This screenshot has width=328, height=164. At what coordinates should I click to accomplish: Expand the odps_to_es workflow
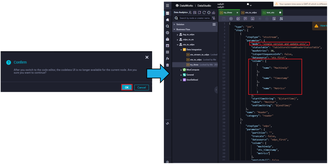point(177,40)
